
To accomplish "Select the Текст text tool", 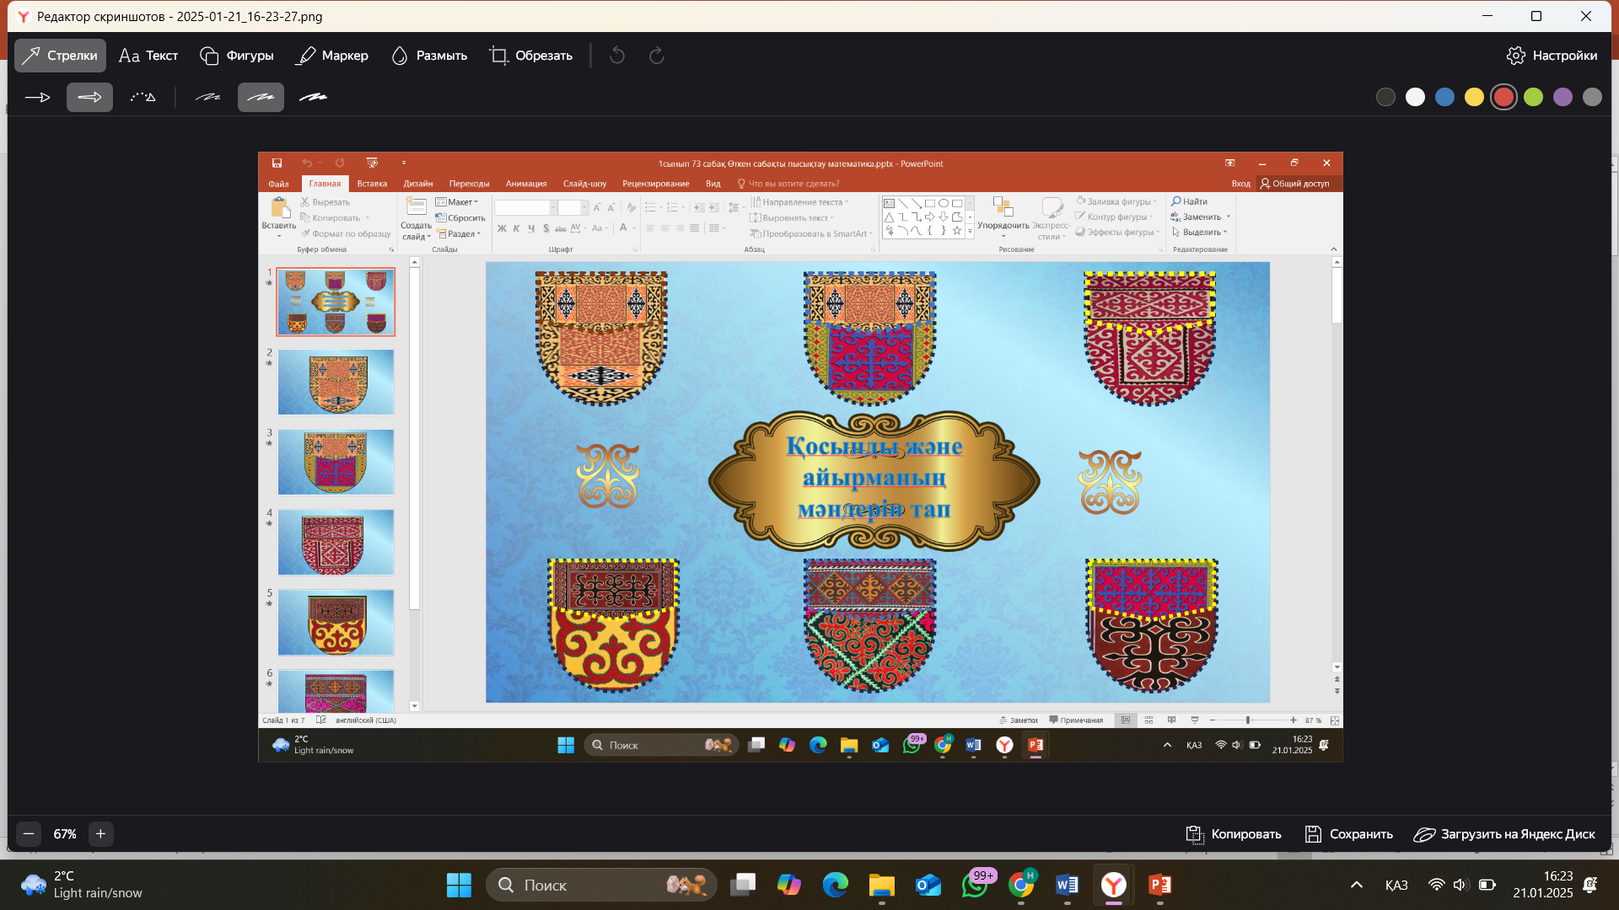I will pyautogui.click(x=148, y=56).
